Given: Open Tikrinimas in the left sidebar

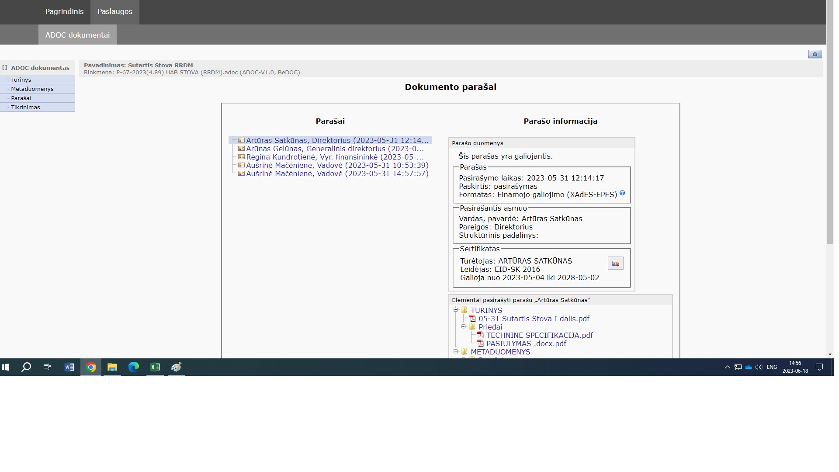Looking at the screenshot, I should [x=25, y=107].
